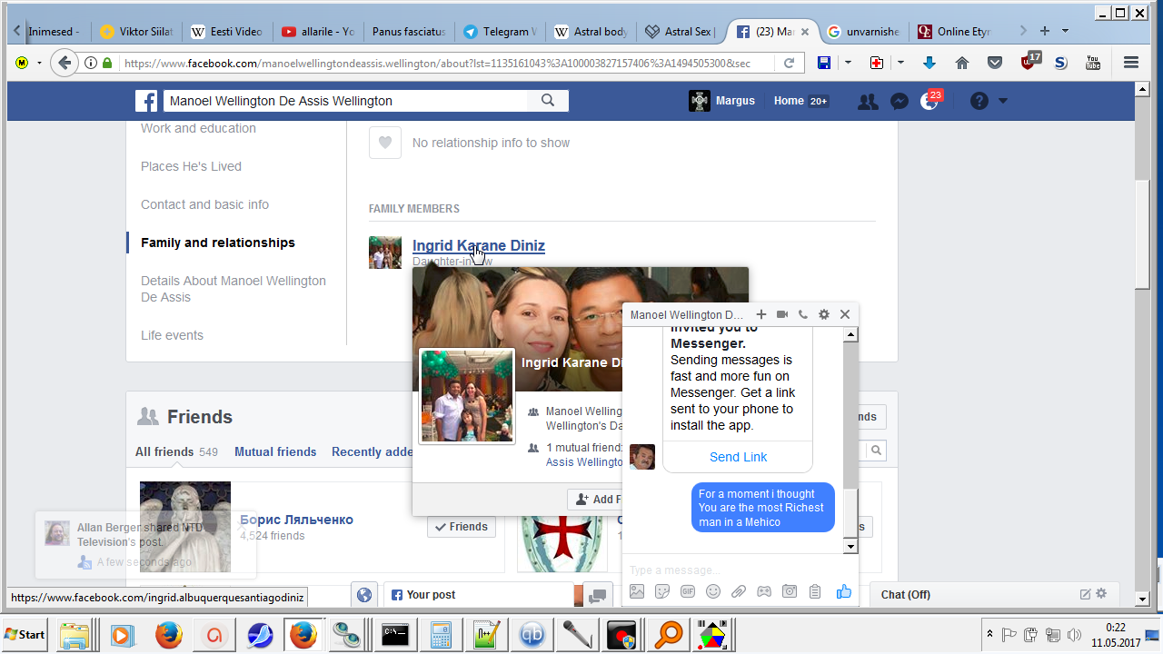Send thumbs-up like in chat

pos(844,591)
